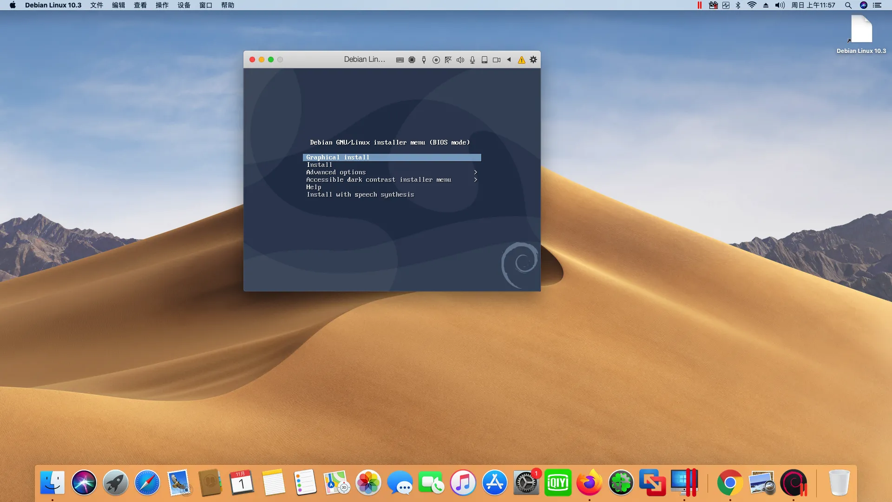Open App Store from the Dock
Screen dimensions: 892x502
[x=495, y=482]
